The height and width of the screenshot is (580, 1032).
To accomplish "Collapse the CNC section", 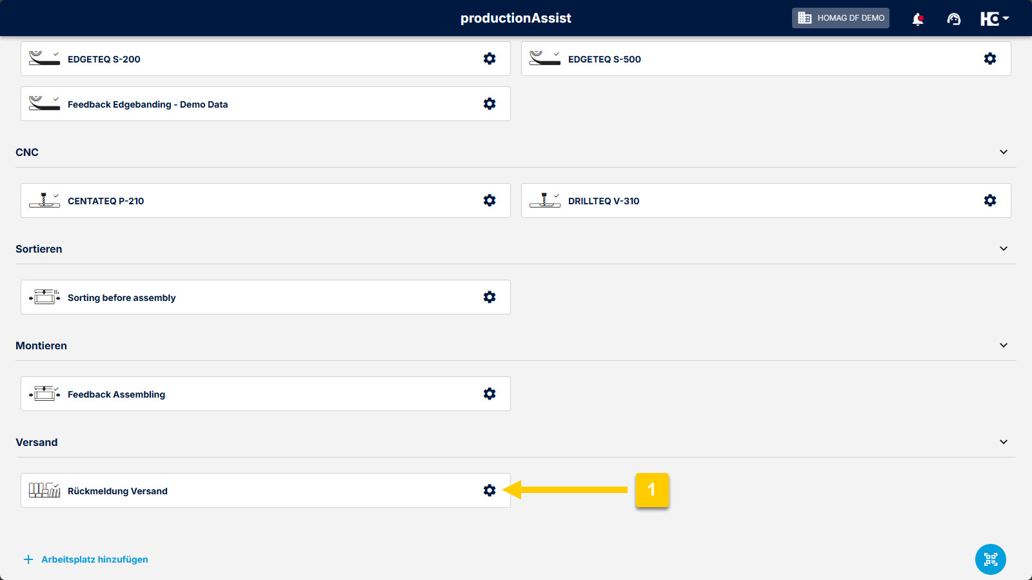I will (1003, 152).
